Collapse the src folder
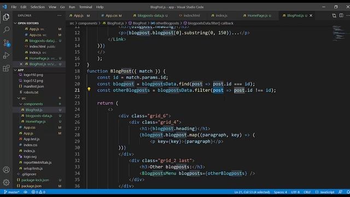Viewport: 350px width, 197px height. point(24,99)
